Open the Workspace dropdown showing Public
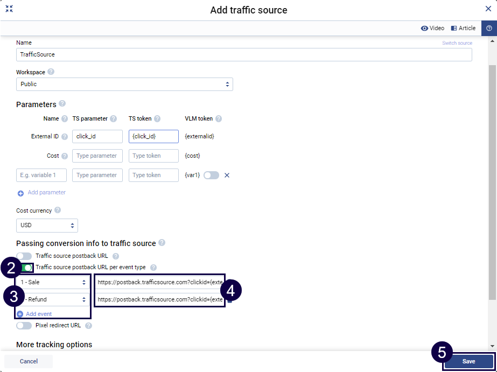 pos(124,85)
